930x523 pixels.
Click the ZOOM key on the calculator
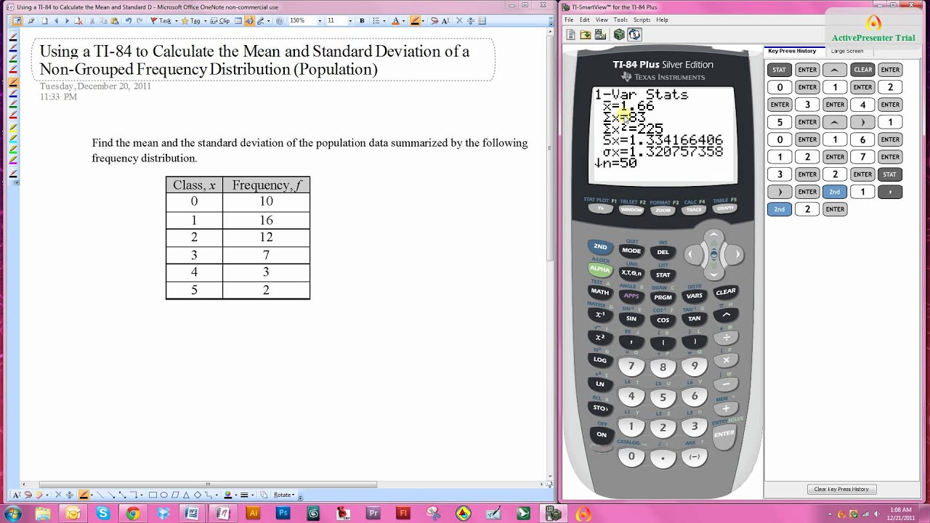pos(663,211)
